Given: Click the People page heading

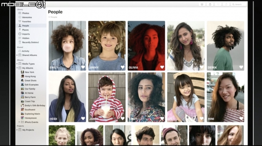Looking at the screenshot, I should [x=55, y=12].
